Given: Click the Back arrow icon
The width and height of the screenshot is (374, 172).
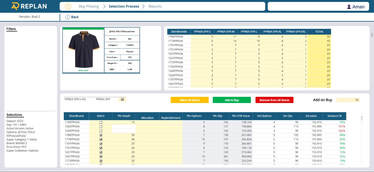Looking at the screenshot, I should [x=68, y=17].
